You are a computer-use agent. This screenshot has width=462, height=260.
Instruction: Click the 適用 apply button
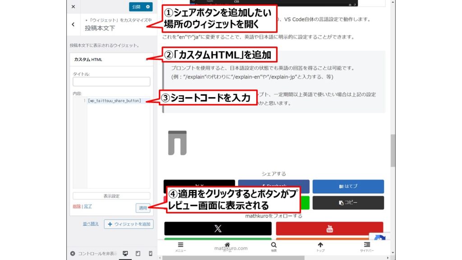click(x=143, y=208)
